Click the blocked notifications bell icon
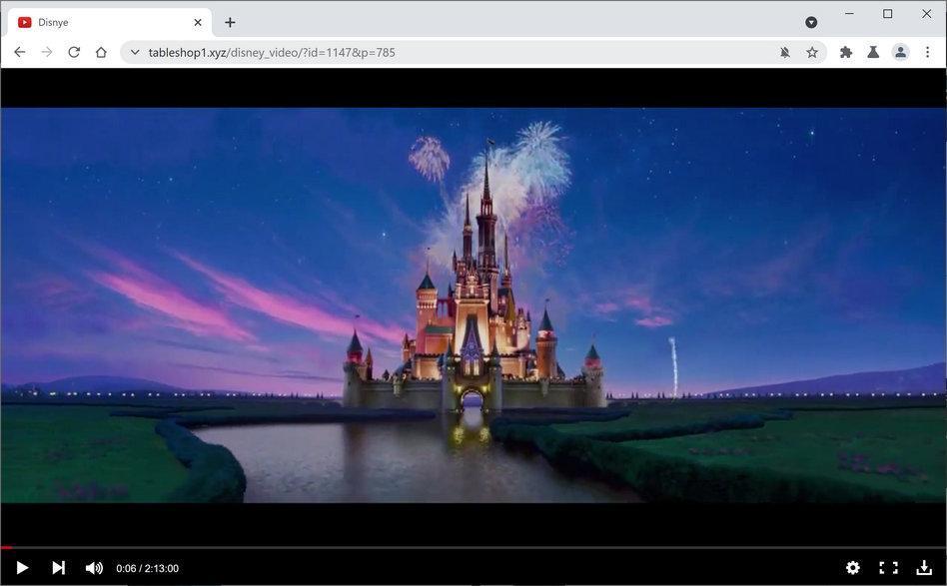Viewport: 947px width, 586px height. (784, 53)
